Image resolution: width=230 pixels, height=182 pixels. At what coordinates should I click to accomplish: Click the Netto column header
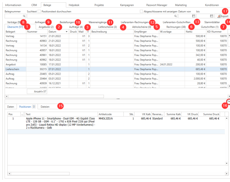195,32
